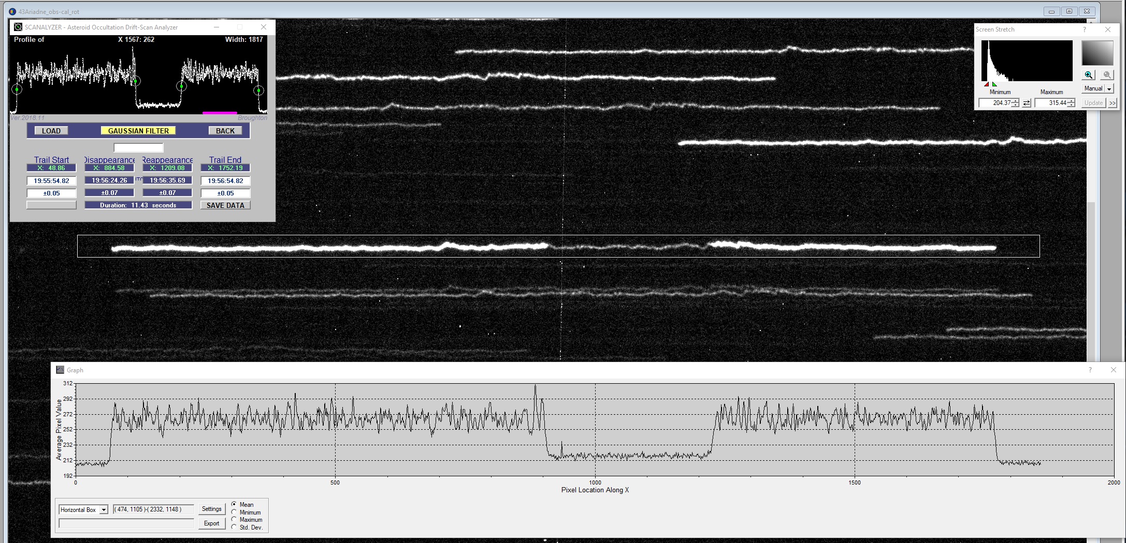Click the empty status field beside Export

pyautogui.click(x=126, y=523)
